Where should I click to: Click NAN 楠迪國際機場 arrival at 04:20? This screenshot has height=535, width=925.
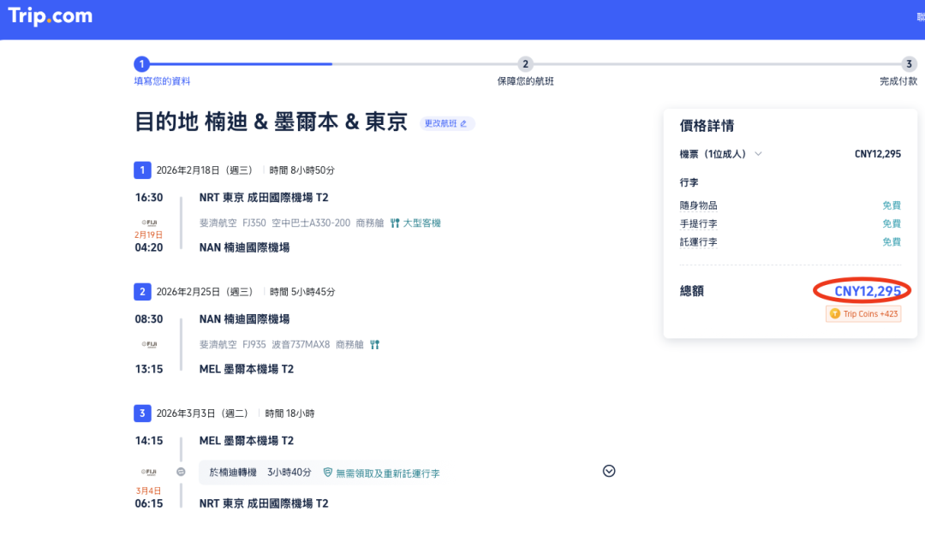click(244, 247)
